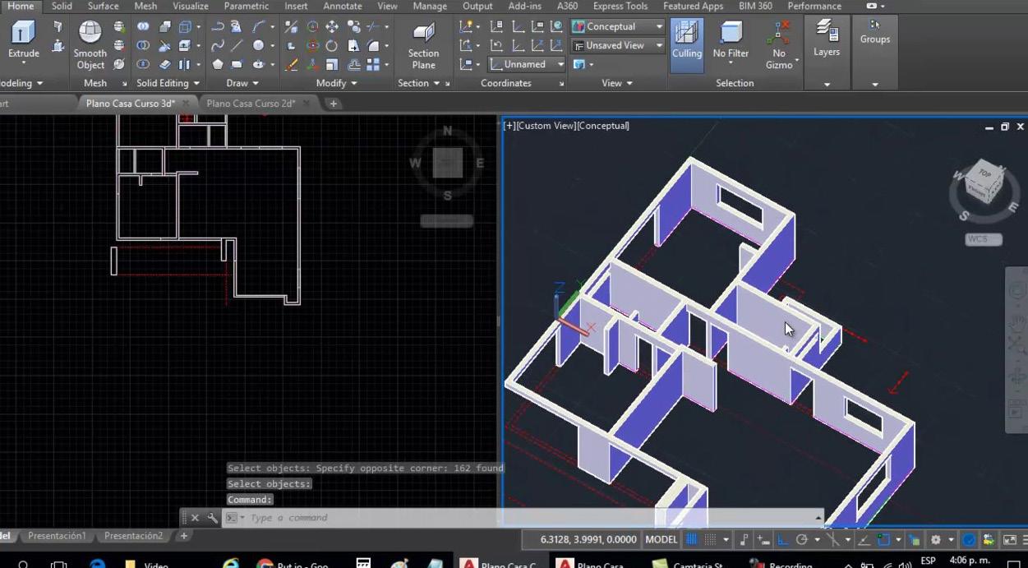Click the ViewCube TOP face
The width and height of the screenshot is (1028, 568).
click(985, 174)
